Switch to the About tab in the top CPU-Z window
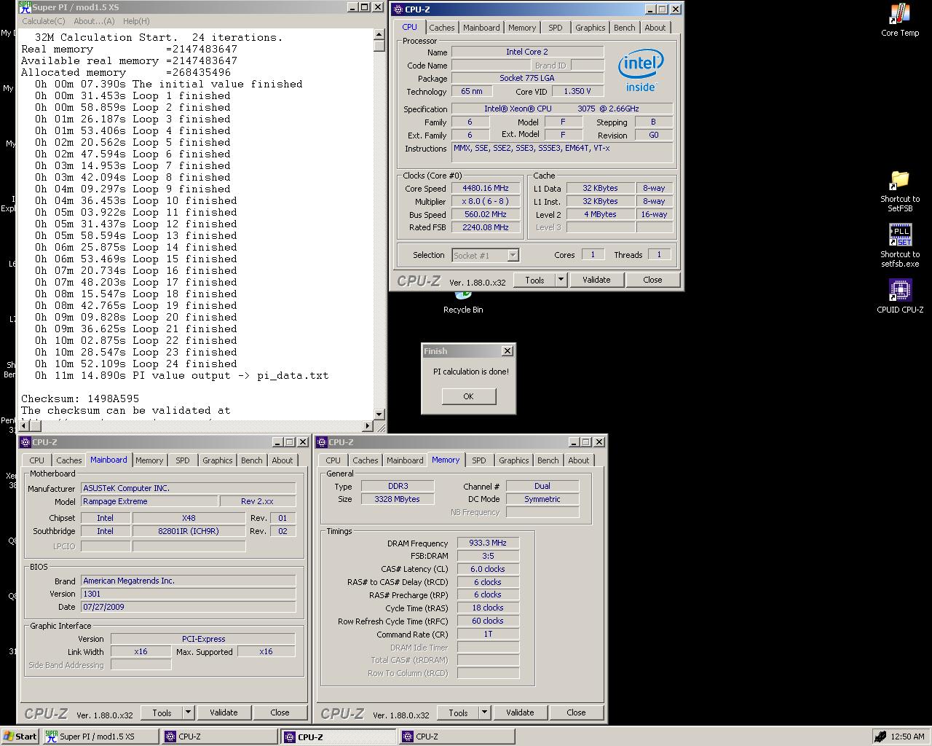 coord(655,28)
